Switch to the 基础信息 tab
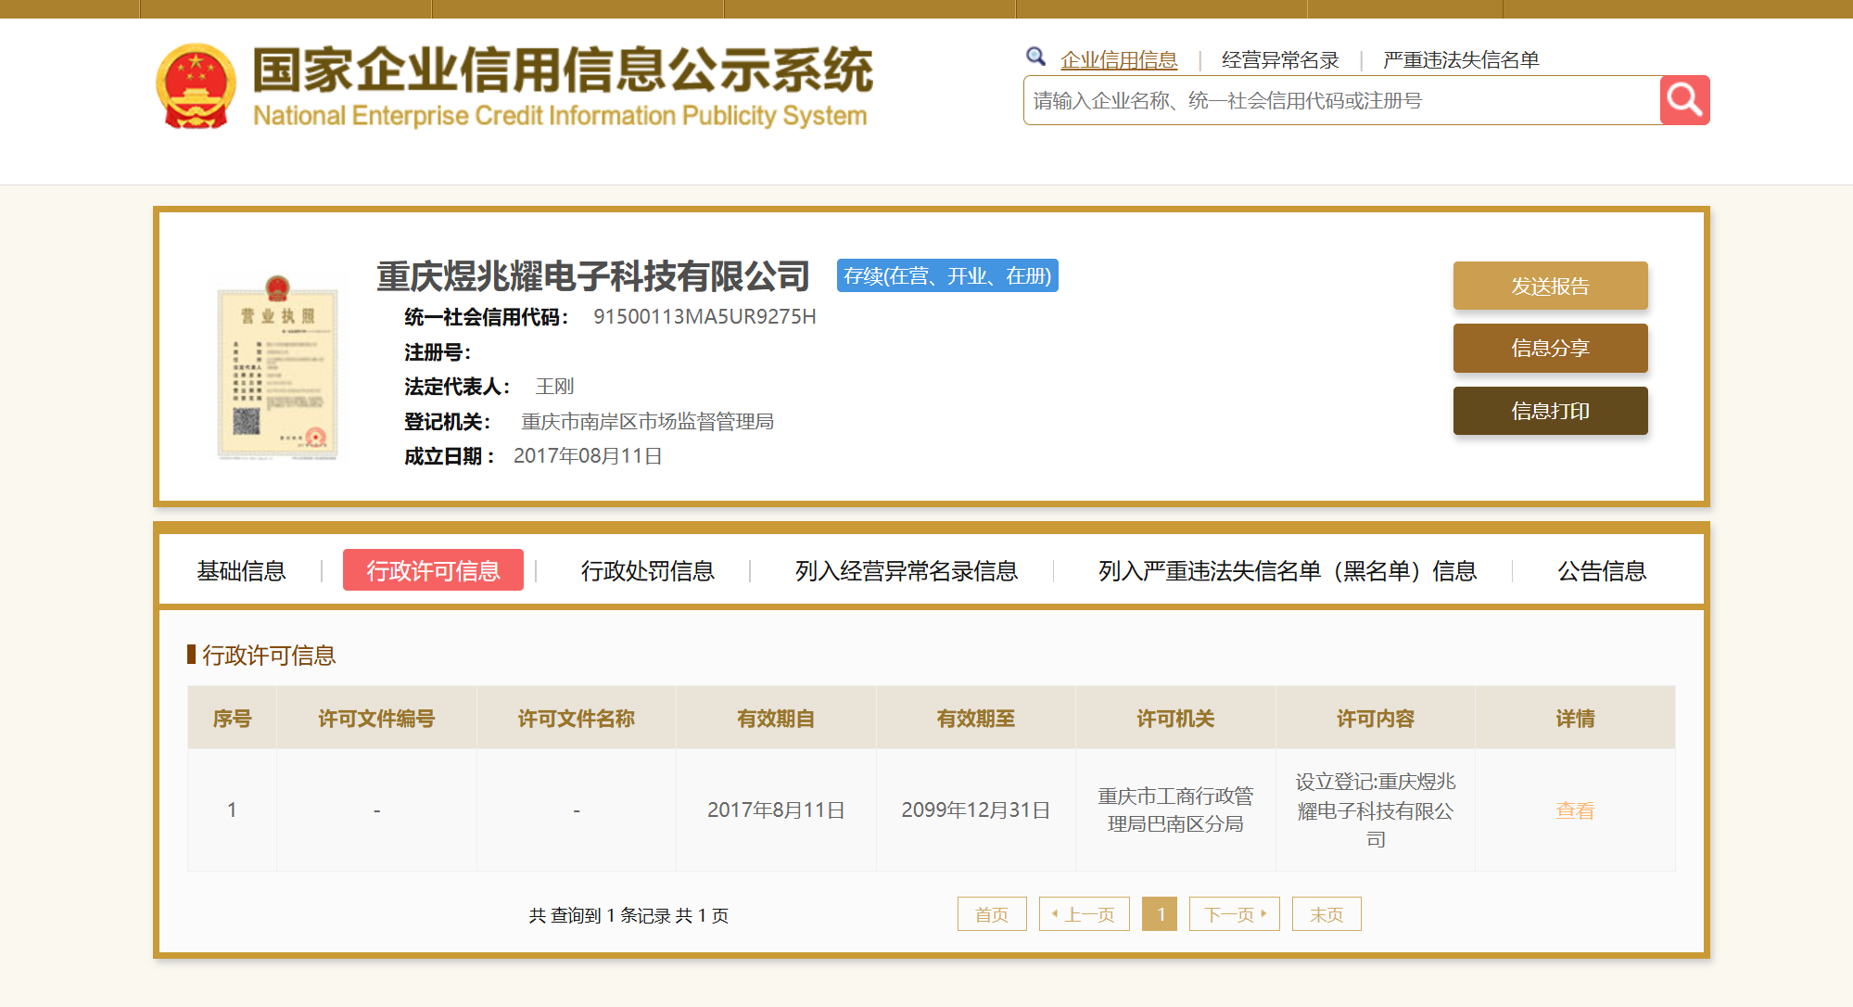 (x=241, y=570)
